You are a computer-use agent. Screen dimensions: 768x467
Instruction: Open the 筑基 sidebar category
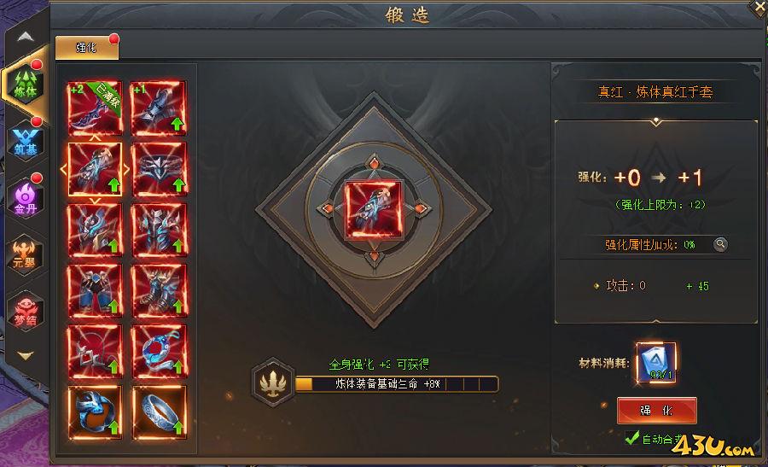(x=26, y=142)
